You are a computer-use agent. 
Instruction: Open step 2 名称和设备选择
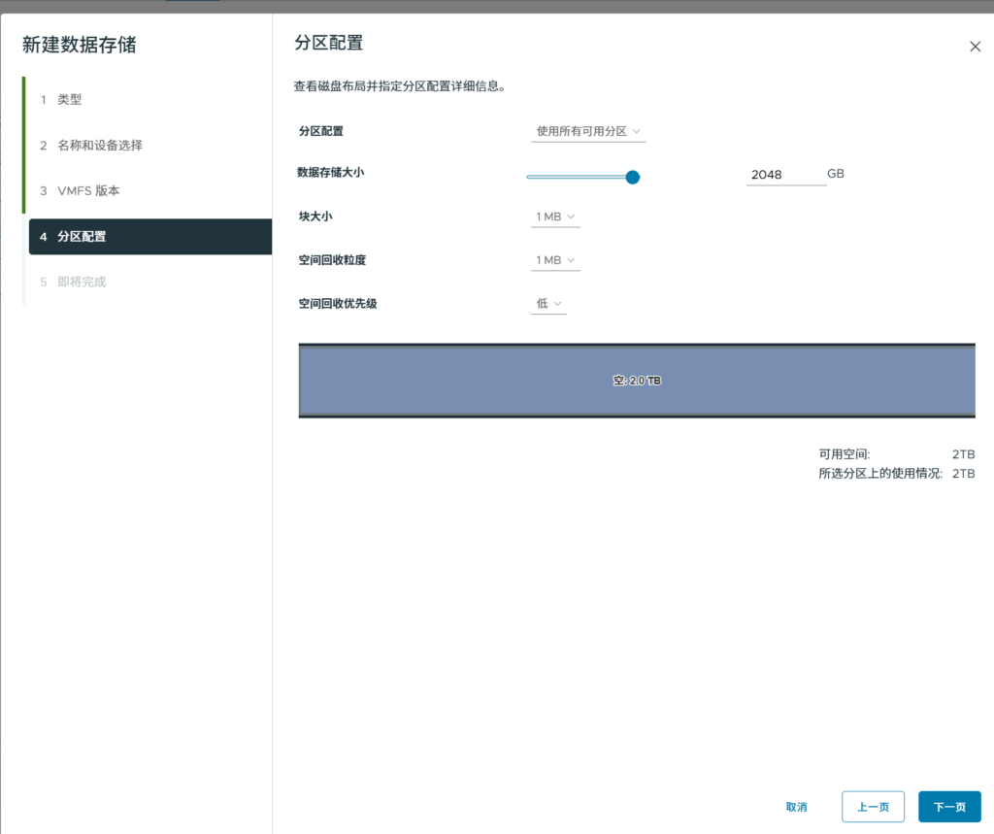(99, 146)
